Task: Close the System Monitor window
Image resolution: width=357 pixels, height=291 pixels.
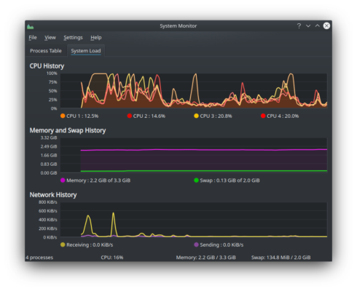Action: 326,25
